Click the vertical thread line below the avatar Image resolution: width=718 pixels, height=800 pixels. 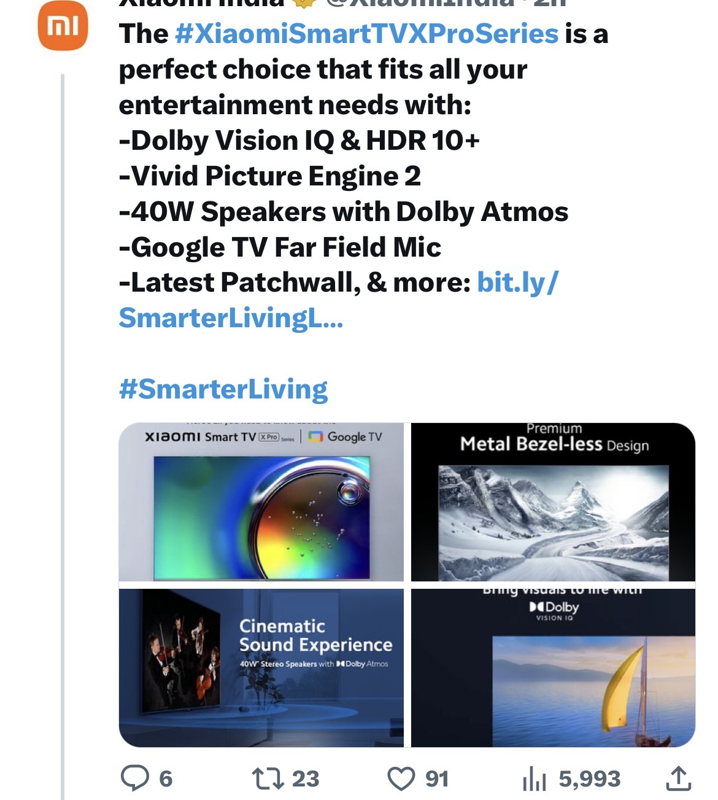(63, 430)
